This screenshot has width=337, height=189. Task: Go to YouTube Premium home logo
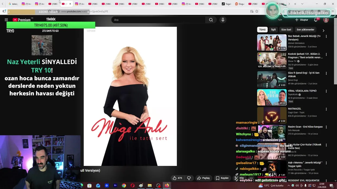click(x=21, y=20)
